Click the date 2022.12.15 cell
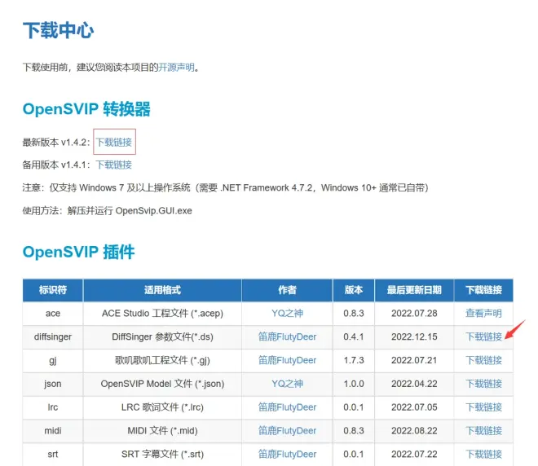The image size is (538, 466). pyautogui.click(x=414, y=336)
